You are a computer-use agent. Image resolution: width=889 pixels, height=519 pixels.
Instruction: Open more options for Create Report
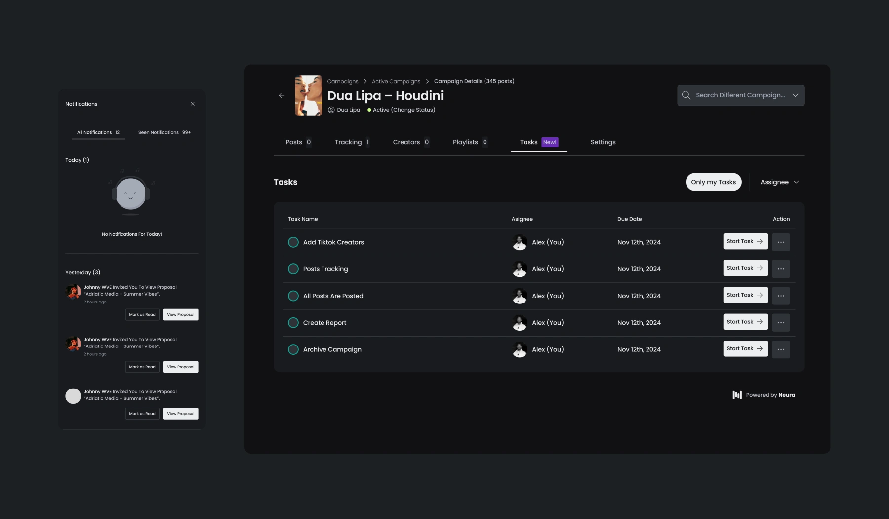tap(781, 323)
